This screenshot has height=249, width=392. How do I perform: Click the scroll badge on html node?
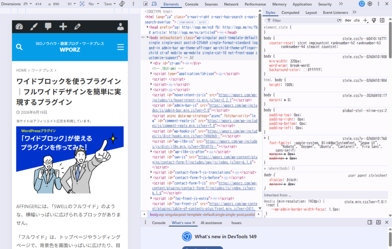[203, 22]
